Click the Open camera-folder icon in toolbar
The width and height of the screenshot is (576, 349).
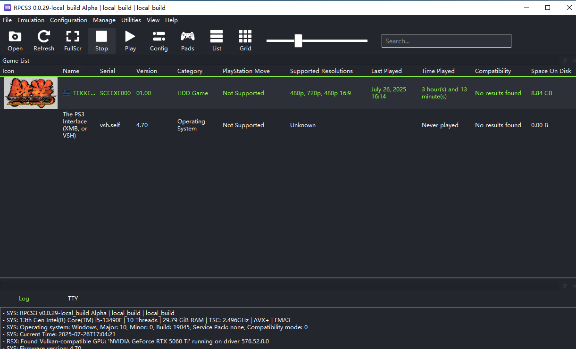(x=15, y=36)
